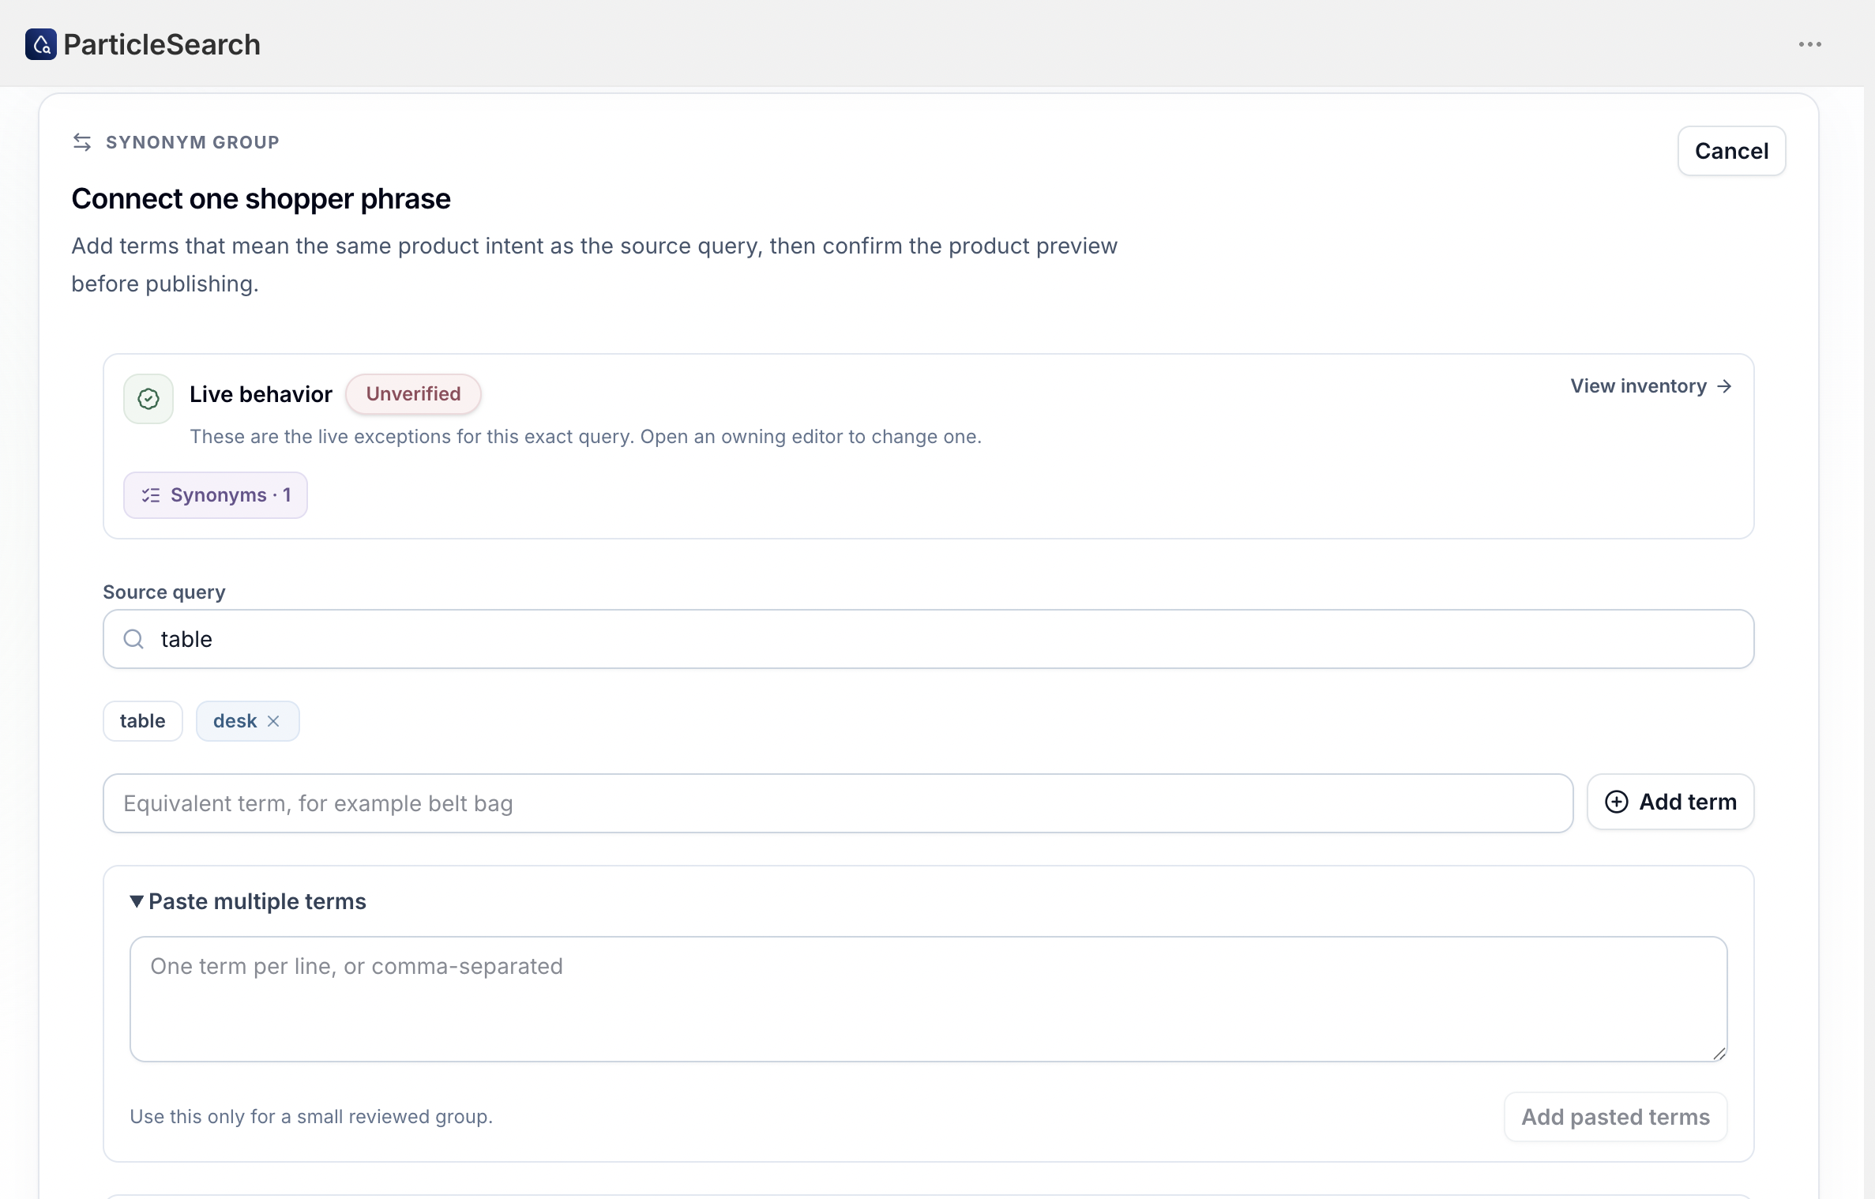Click the Unverified status badge
The width and height of the screenshot is (1875, 1199).
(413, 394)
